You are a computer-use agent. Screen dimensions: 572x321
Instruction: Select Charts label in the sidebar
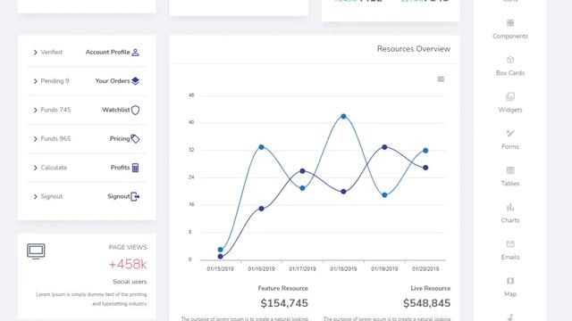click(510, 220)
